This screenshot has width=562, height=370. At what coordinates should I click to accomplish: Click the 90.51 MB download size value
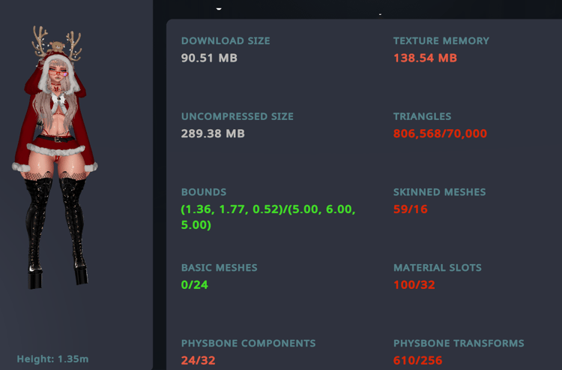[x=209, y=58]
